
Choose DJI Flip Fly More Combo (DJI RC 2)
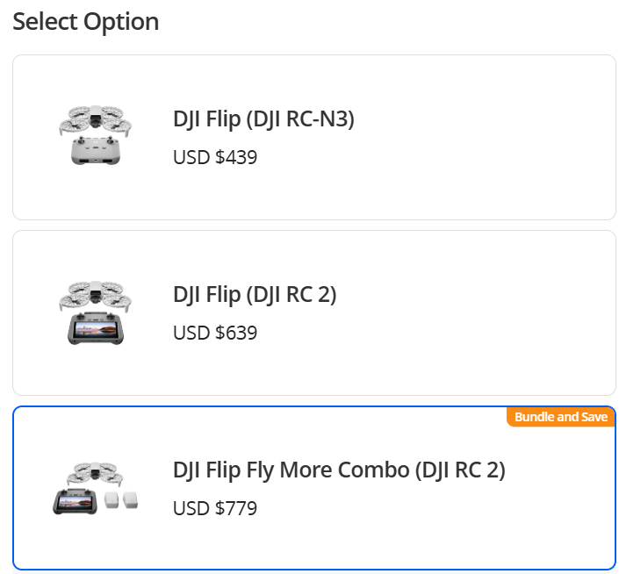313,488
